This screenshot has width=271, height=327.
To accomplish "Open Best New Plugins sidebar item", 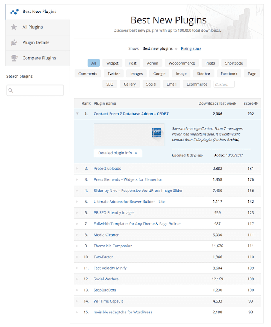I will (38, 12).
